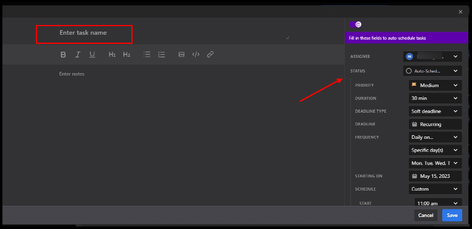Open the 30 min duration dropdown
Screen dimensions: 472x229
[x=435, y=98]
